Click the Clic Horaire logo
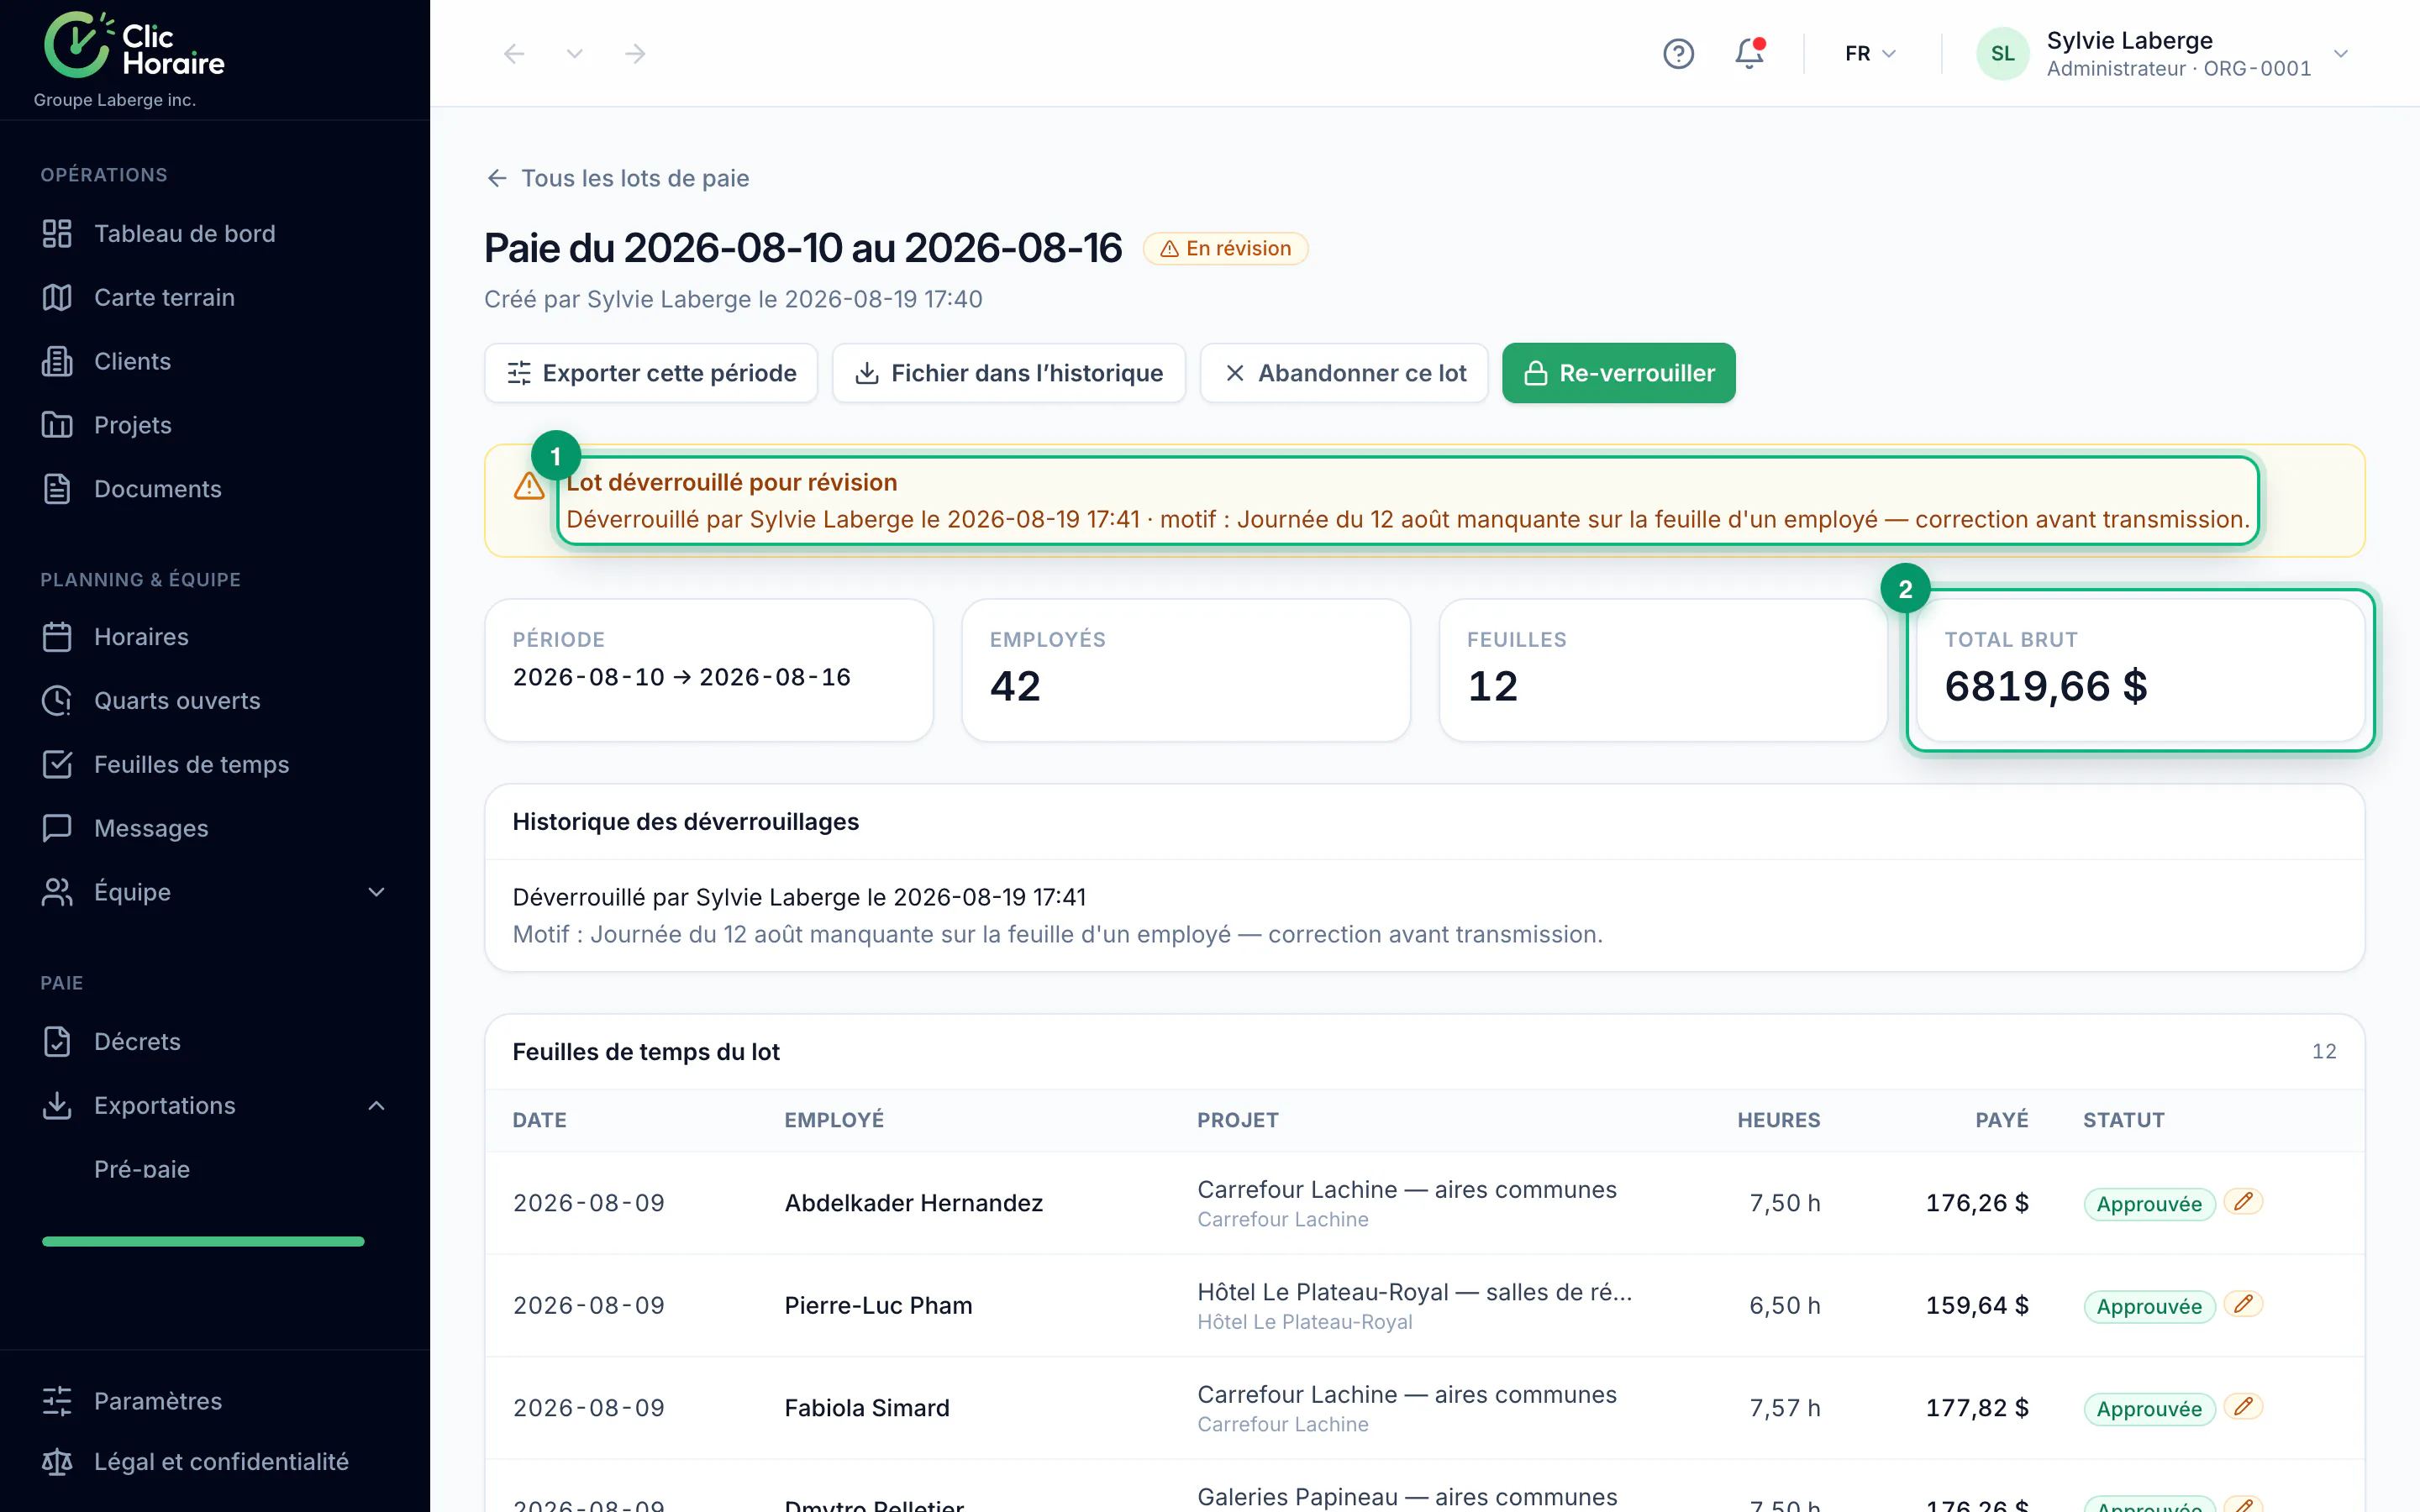 click(x=134, y=45)
